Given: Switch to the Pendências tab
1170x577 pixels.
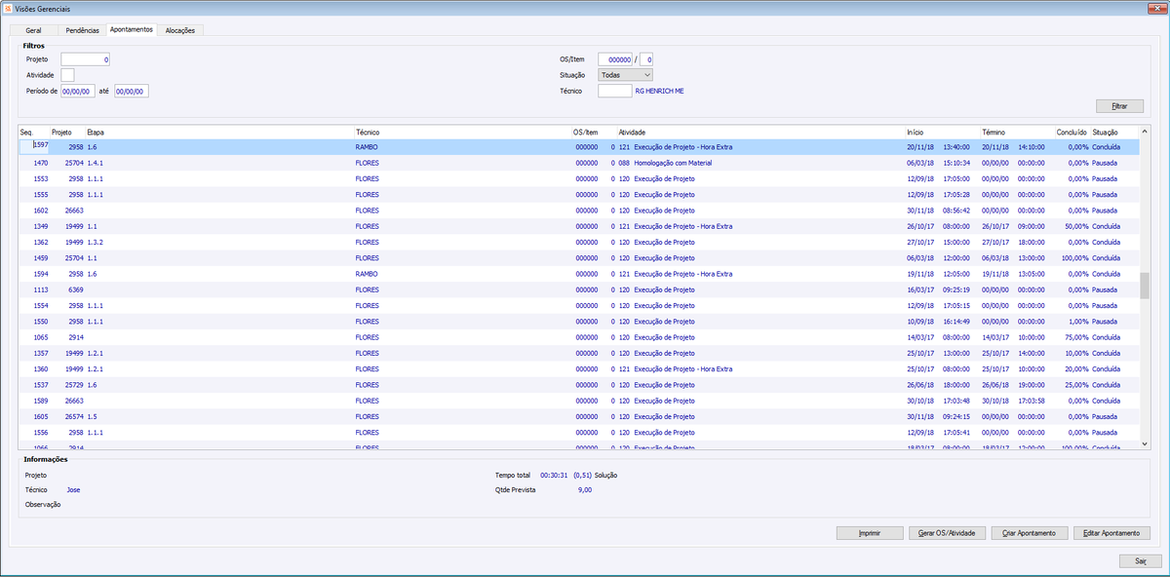Looking at the screenshot, I should coord(82,30).
